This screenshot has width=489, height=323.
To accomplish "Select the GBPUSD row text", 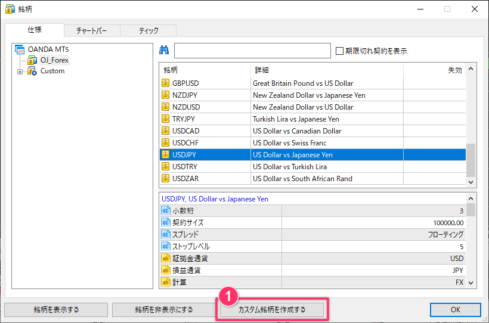I will click(x=185, y=83).
